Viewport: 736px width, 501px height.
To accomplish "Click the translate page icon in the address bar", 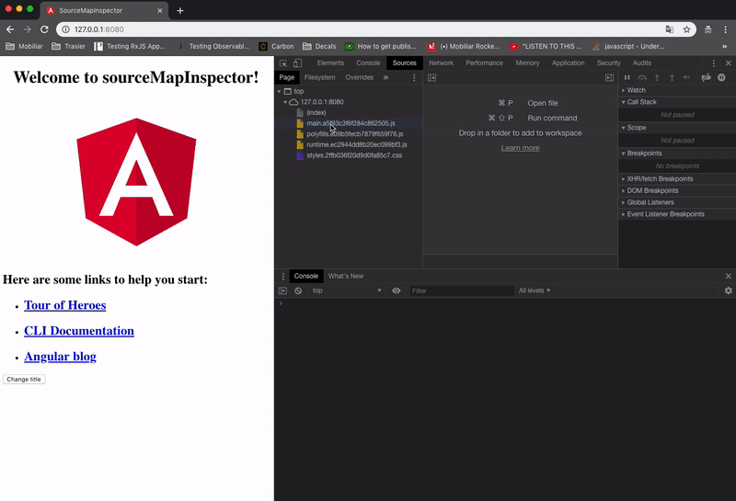I will pos(670,29).
